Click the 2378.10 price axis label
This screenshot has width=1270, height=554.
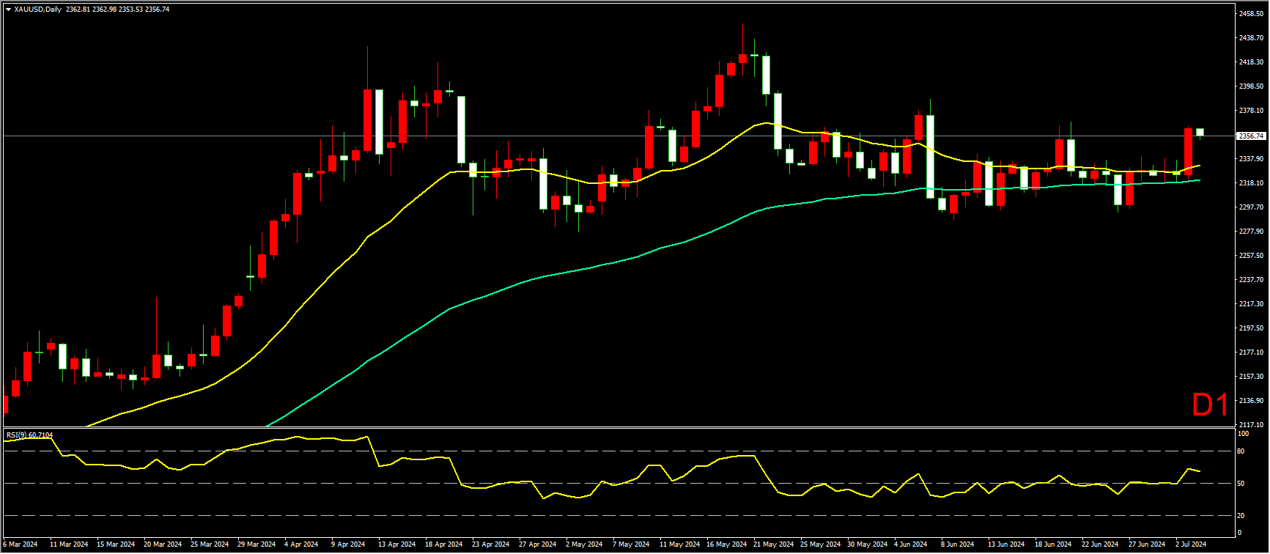[1250, 111]
